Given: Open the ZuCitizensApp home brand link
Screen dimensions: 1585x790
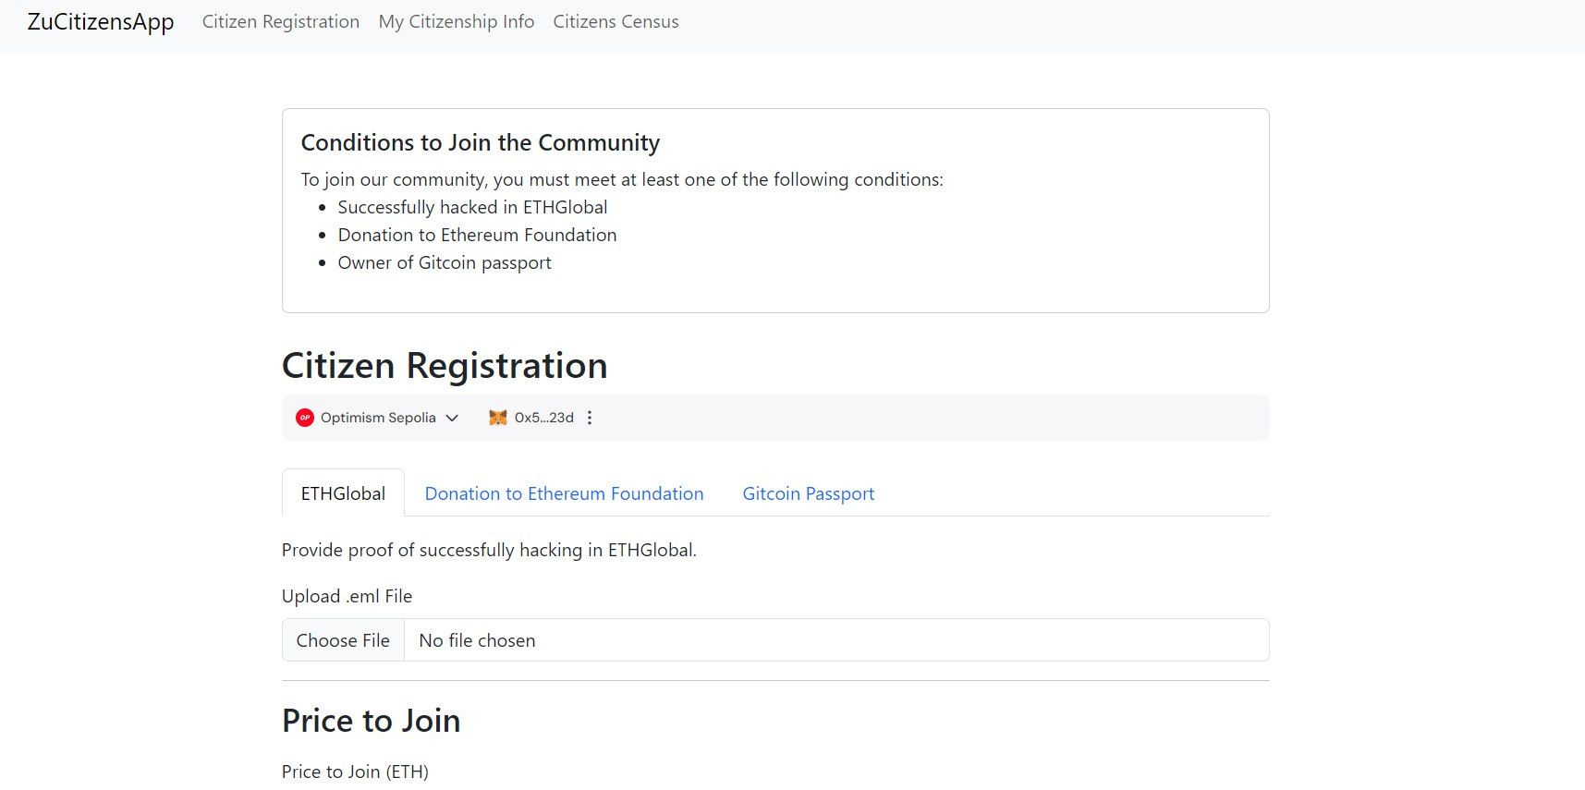Looking at the screenshot, I should coord(101,22).
